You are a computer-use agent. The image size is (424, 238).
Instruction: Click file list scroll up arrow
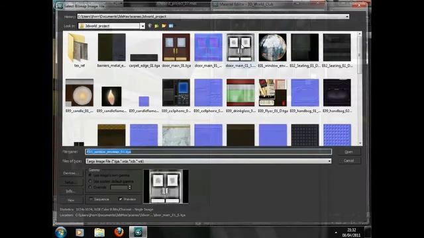pyautogui.click(x=360, y=34)
